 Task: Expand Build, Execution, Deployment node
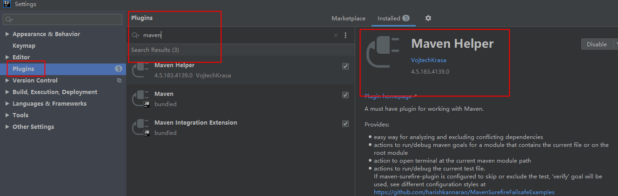[7, 92]
